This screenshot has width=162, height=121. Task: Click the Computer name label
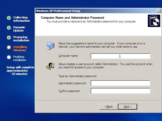(68, 56)
